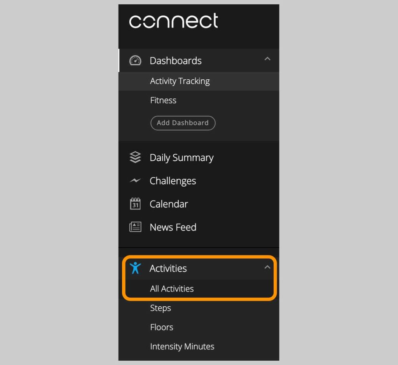Open the Daily Summary page
The image size is (398, 365).
point(182,158)
